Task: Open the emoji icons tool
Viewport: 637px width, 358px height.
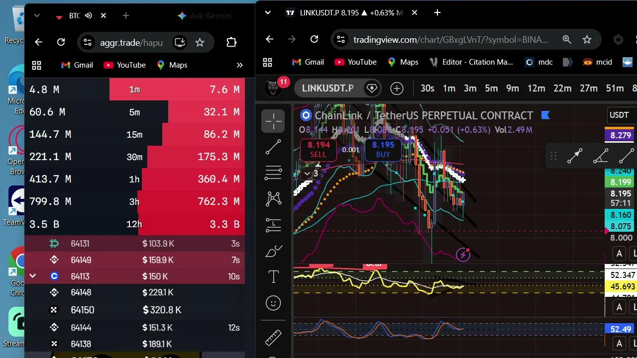Action: 273,303
